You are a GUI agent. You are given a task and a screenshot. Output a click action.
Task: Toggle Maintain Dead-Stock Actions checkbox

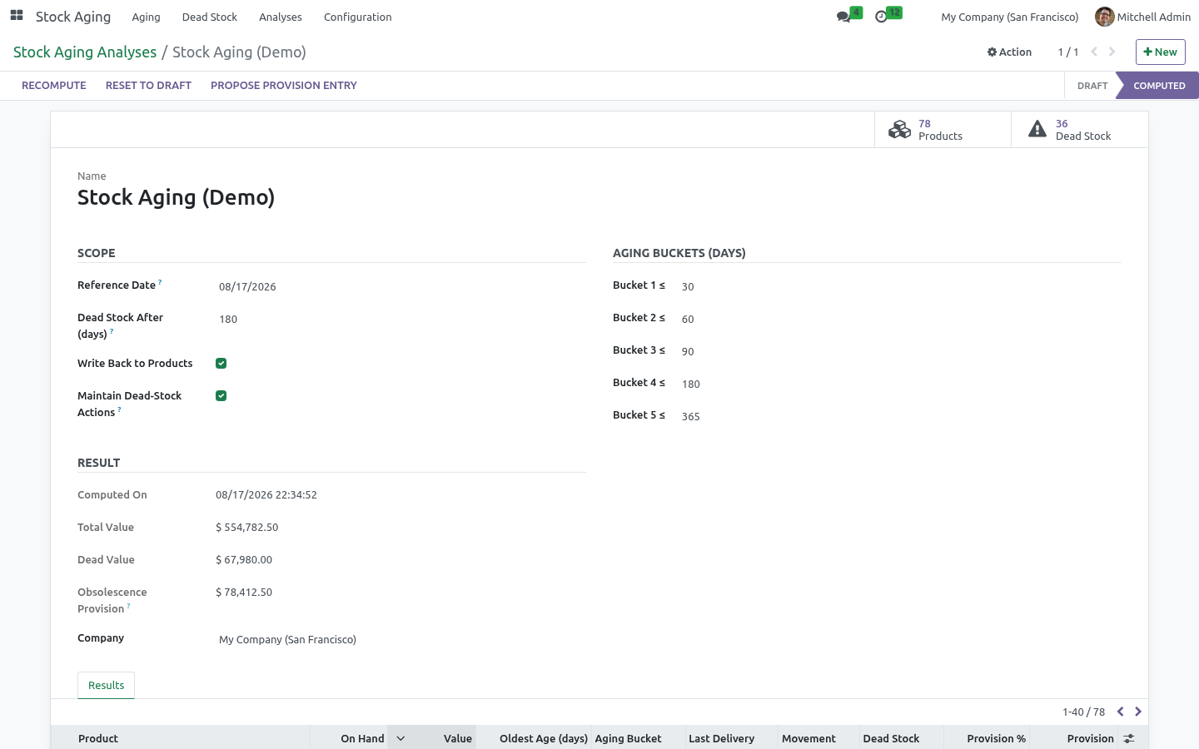tap(221, 395)
